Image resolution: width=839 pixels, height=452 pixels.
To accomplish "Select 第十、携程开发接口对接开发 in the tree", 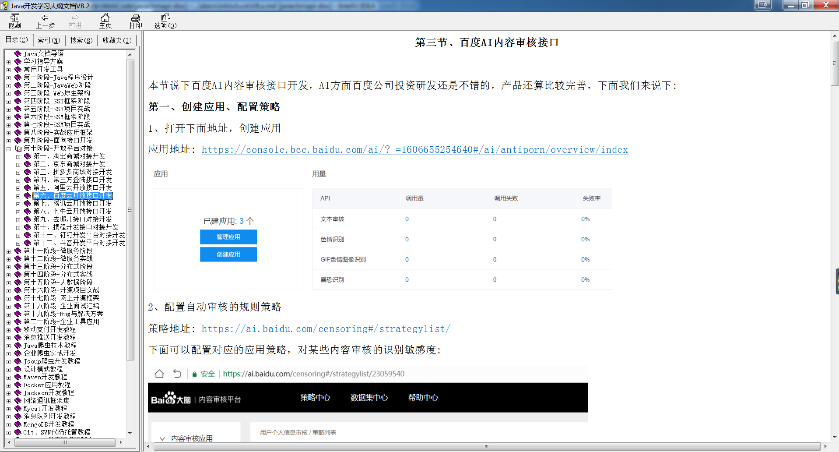I will pos(76,227).
